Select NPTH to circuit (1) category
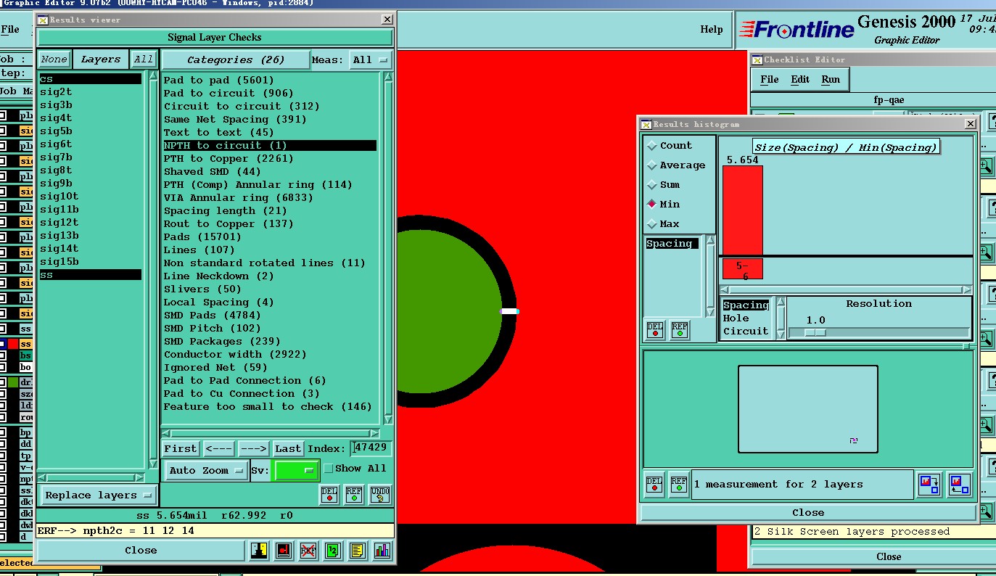Image resolution: width=996 pixels, height=576 pixels. click(x=270, y=146)
